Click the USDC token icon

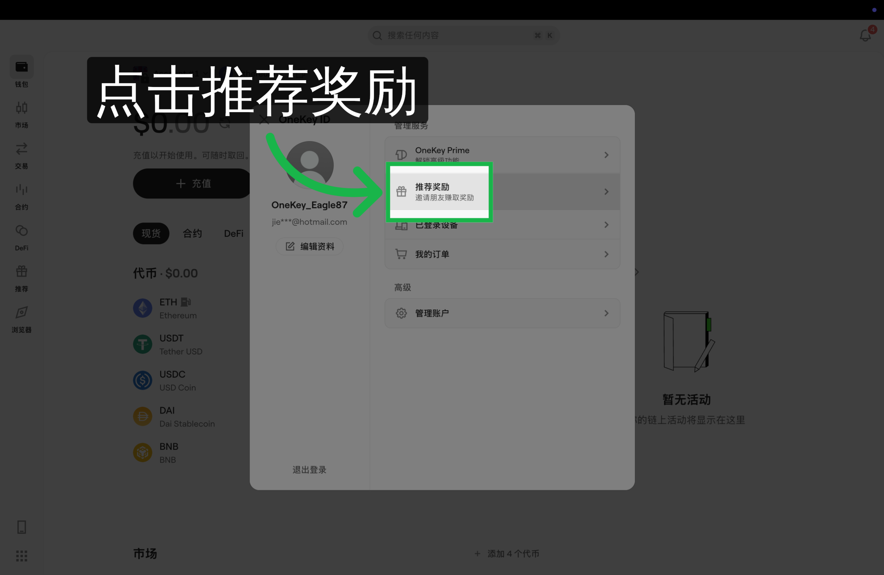pos(143,380)
